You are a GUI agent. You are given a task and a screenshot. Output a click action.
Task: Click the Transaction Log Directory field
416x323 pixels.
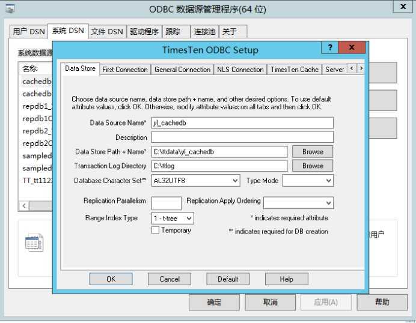tap(219, 166)
